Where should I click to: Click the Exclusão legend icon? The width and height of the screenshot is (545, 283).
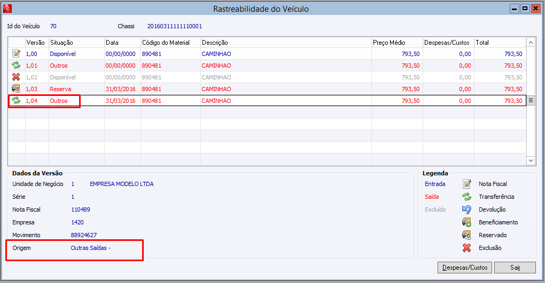coord(466,248)
